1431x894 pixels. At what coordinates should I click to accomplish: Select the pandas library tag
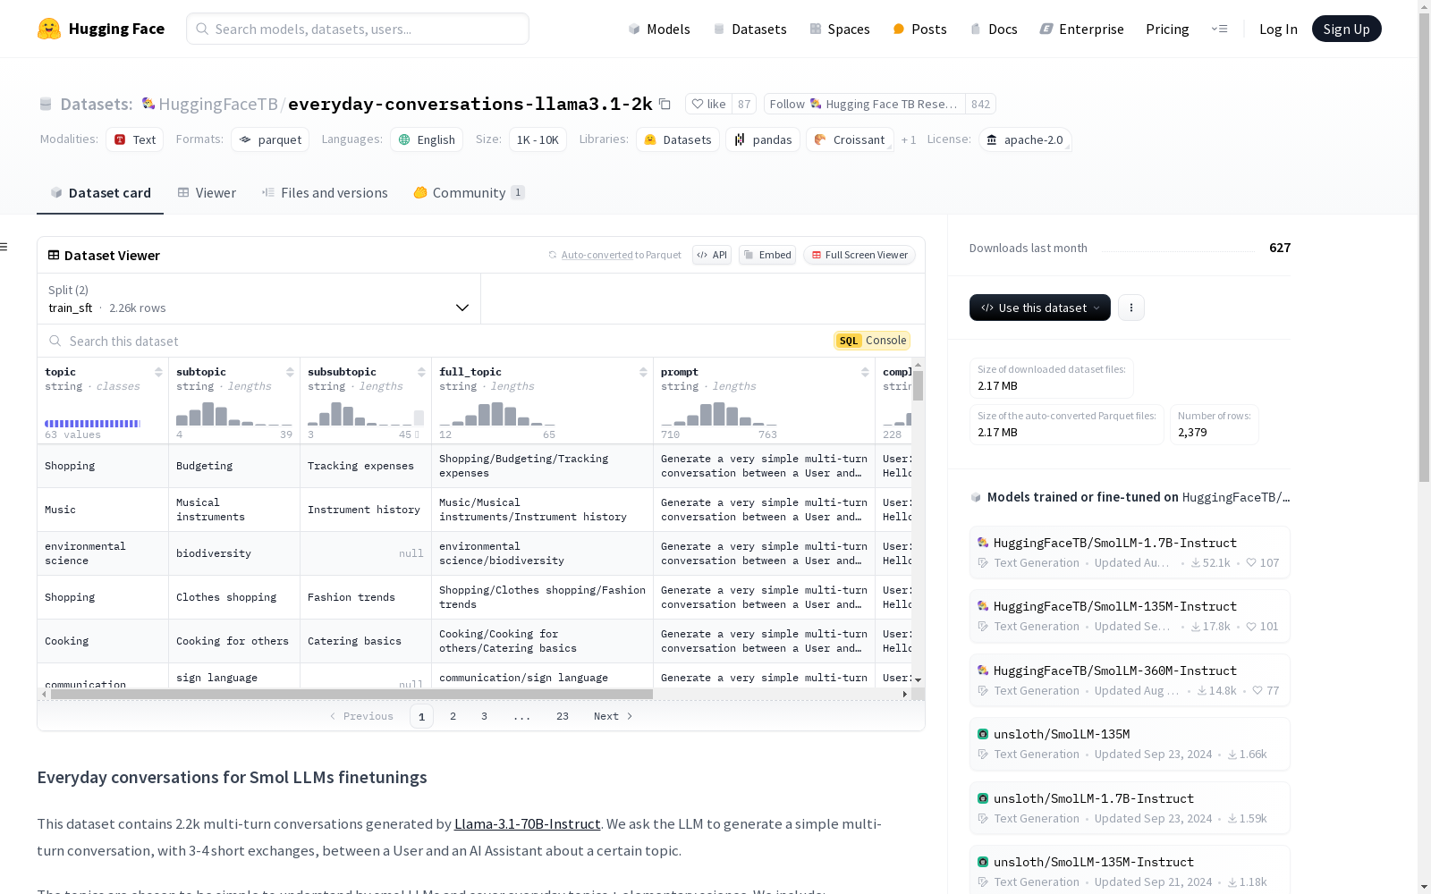763,139
